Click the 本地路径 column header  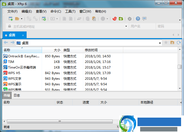(158, 102)
